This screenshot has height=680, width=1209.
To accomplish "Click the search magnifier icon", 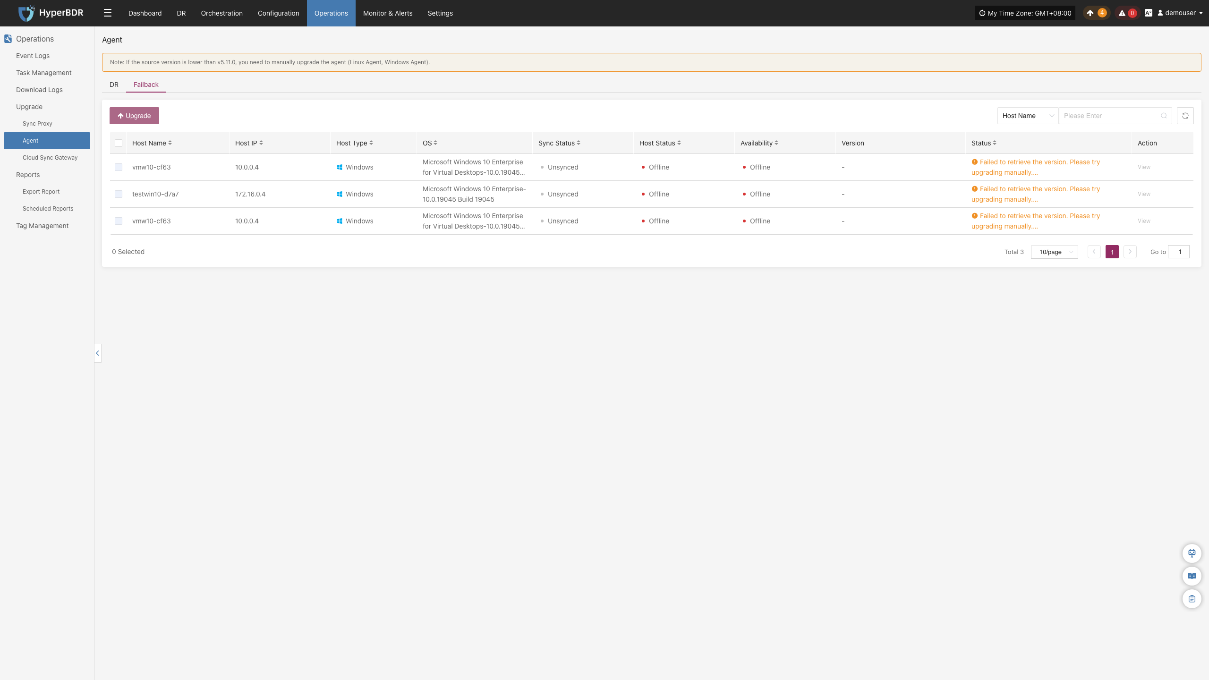I will pyautogui.click(x=1164, y=116).
